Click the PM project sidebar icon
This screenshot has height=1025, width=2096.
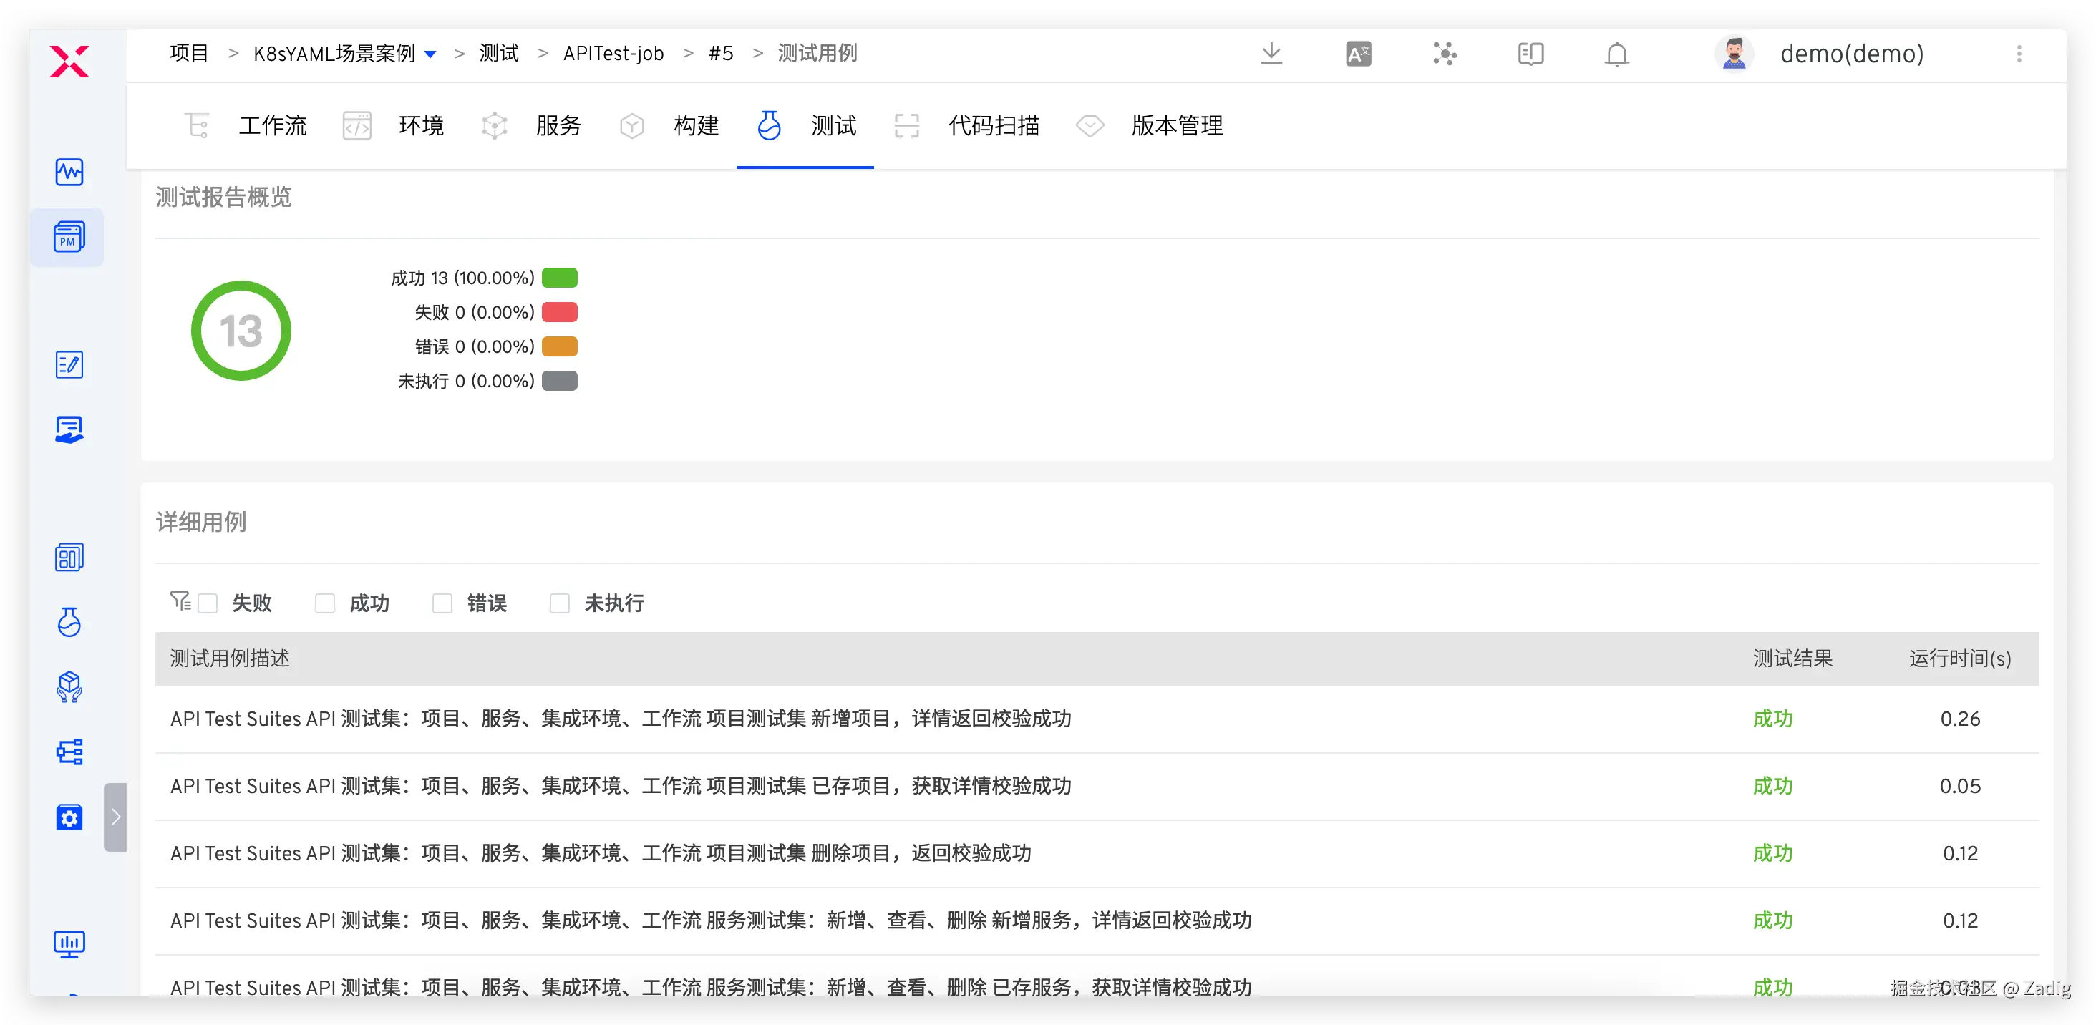(68, 238)
